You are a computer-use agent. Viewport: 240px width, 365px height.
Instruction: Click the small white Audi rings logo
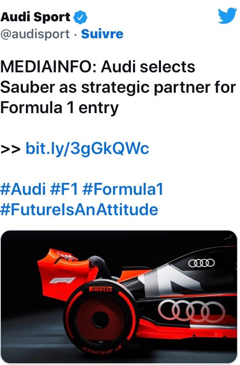click(x=201, y=263)
